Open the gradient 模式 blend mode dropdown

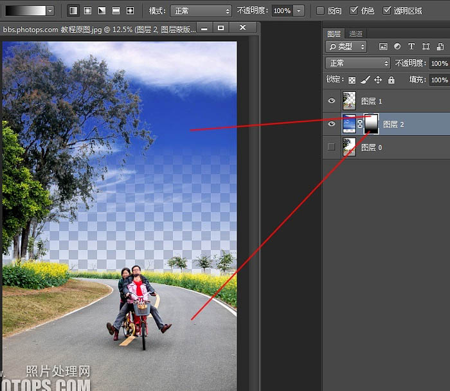[x=201, y=11]
